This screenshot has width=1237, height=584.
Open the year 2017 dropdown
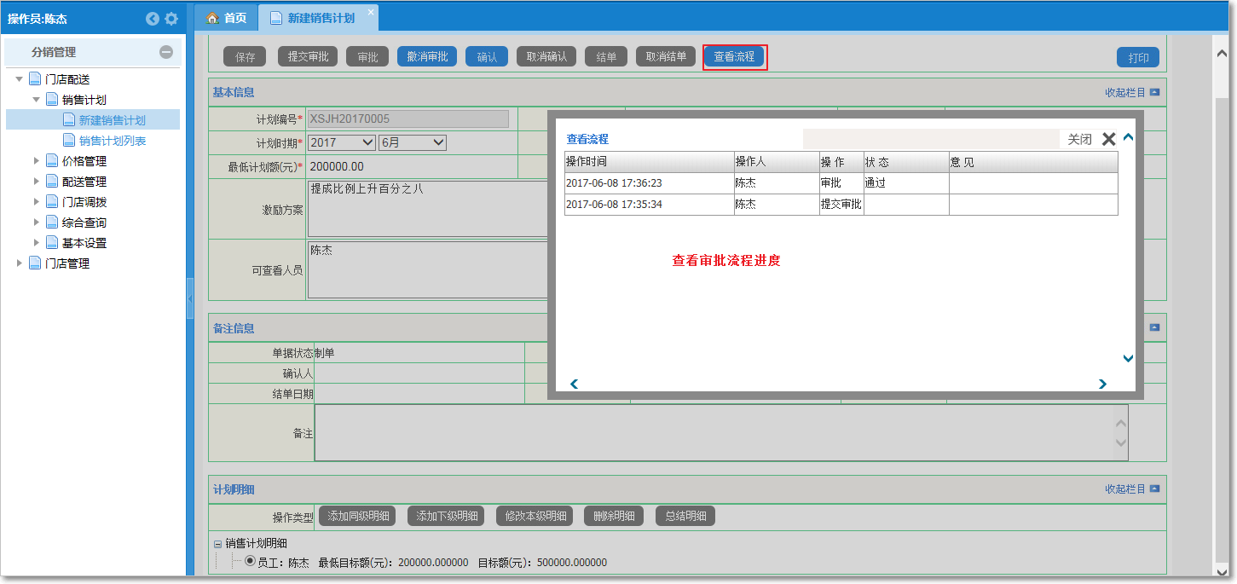(x=341, y=142)
